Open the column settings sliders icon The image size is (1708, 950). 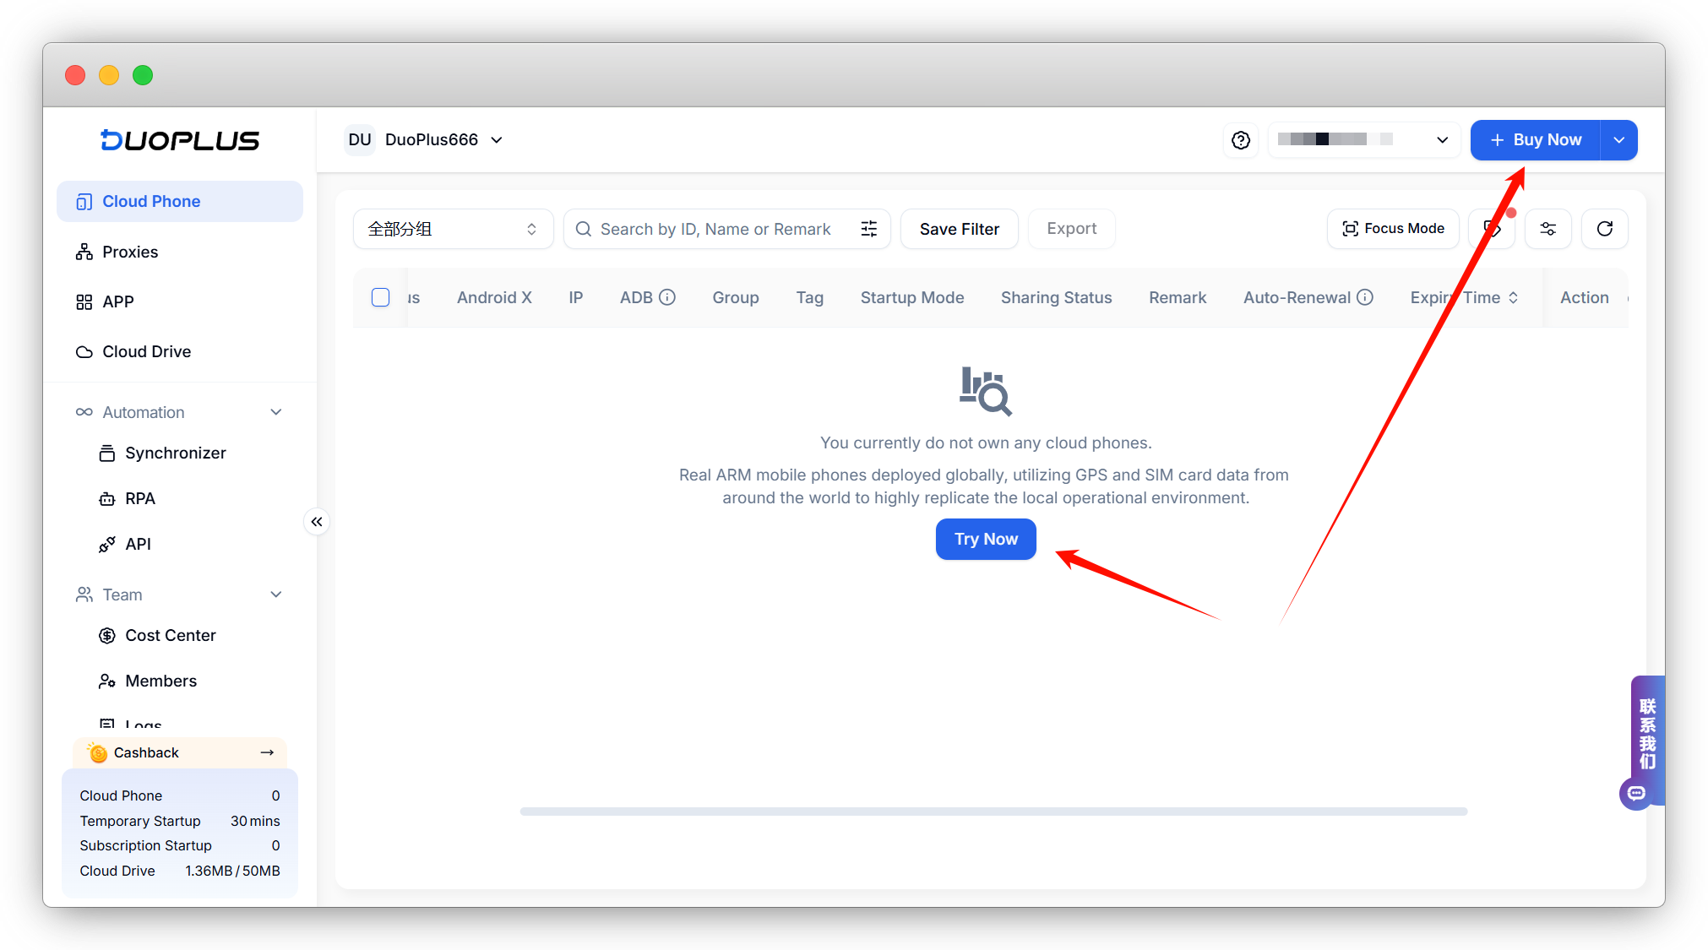1548,229
